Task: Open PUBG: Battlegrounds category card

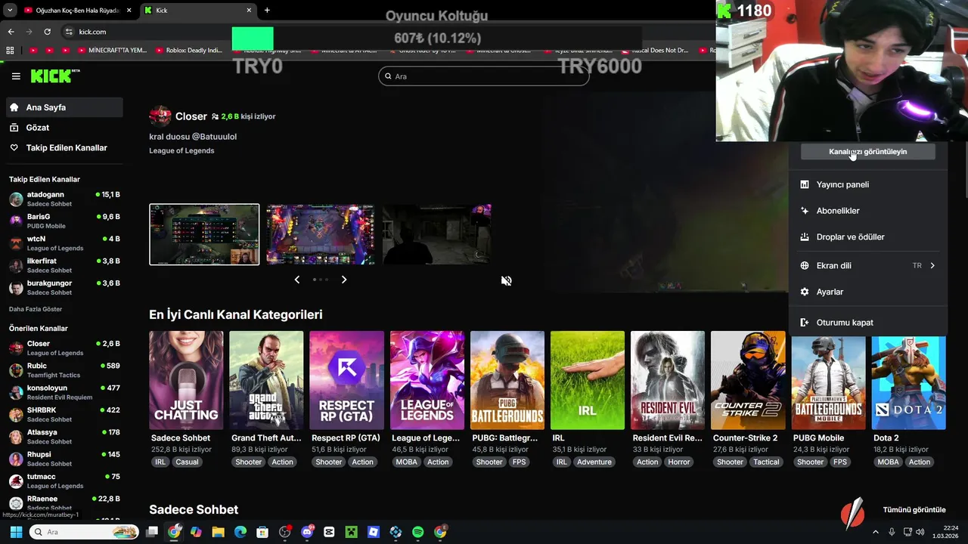Action: click(507, 380)
